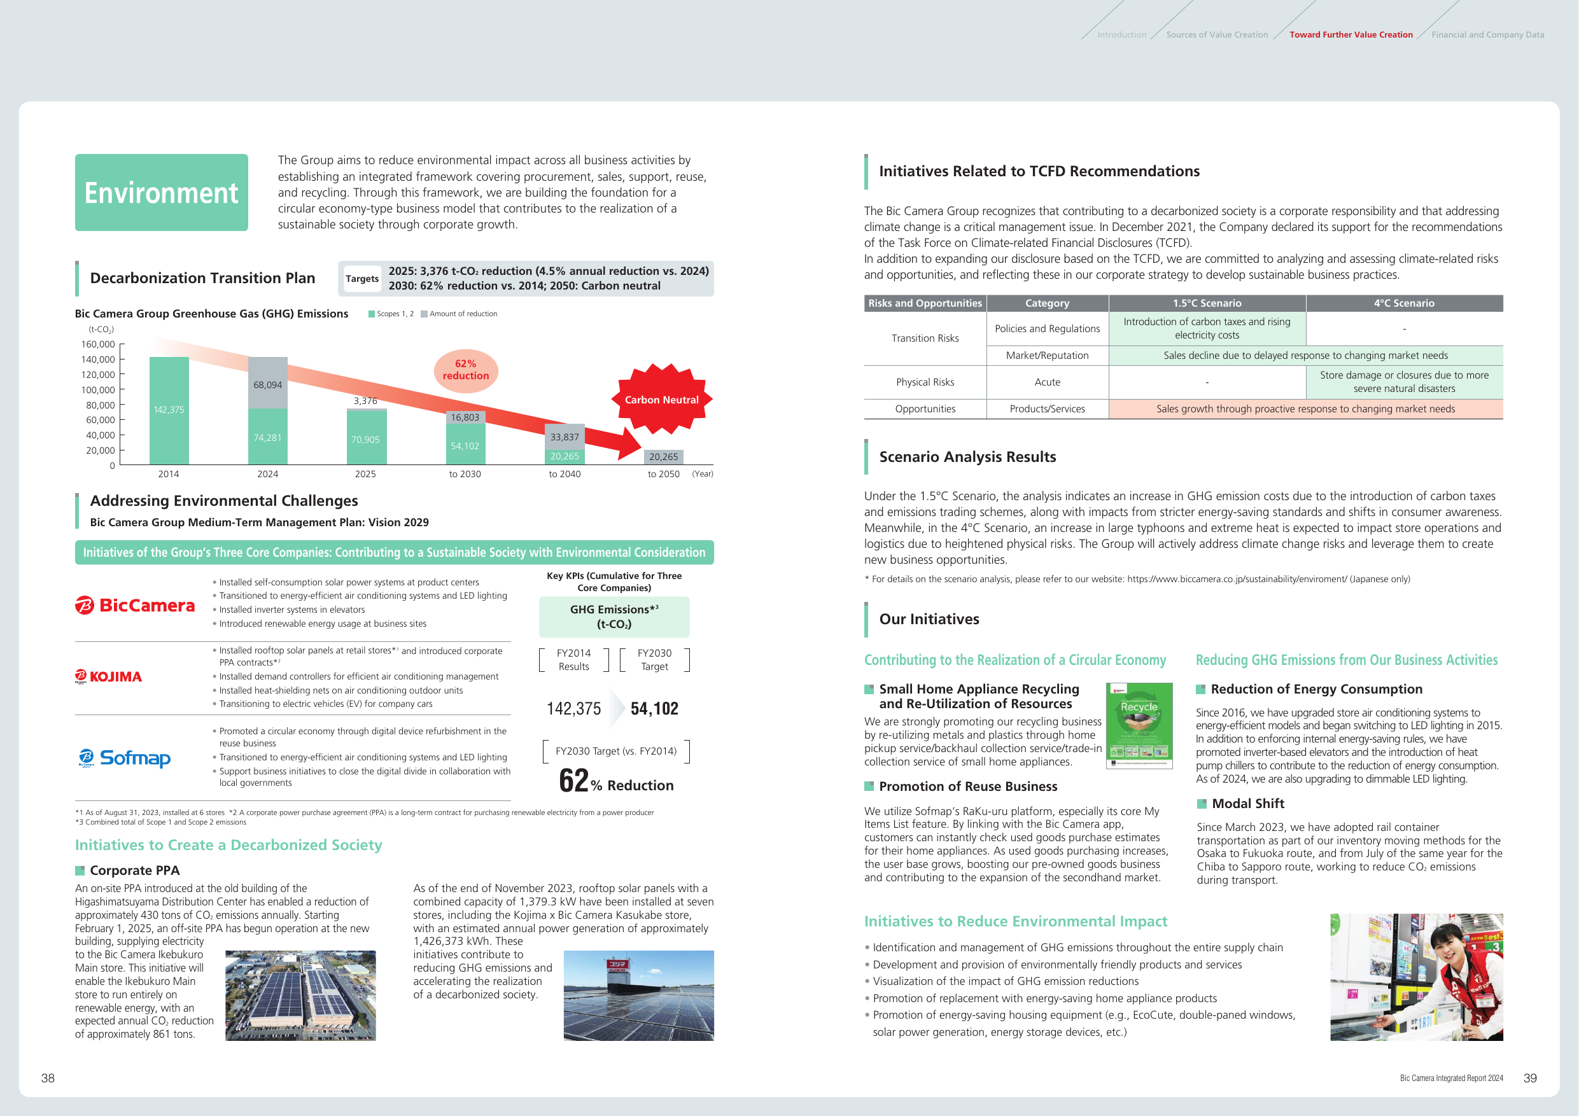Click the Scopes 1, 2 green legend swatch

click(x=372, y=314)
